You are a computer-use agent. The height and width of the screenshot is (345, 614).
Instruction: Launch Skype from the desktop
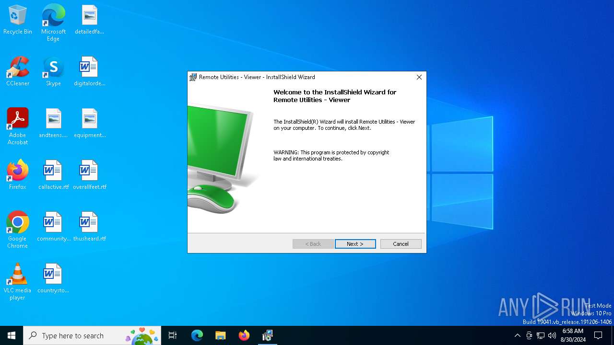click(x=53, y=72)
